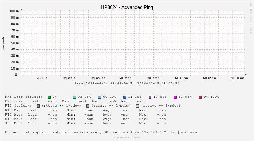Viewport: 254px width, 141px height.
Task: Select the Mi 06:00 axis marker
Action: (126, 78)
